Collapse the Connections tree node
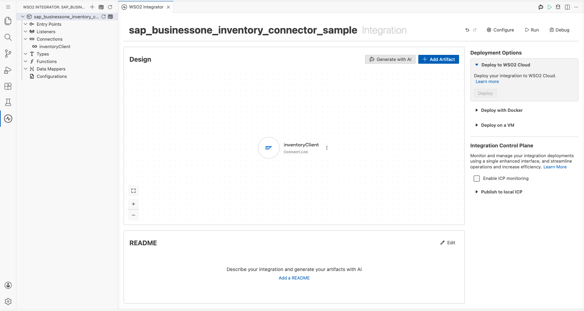 coord(25,39)
